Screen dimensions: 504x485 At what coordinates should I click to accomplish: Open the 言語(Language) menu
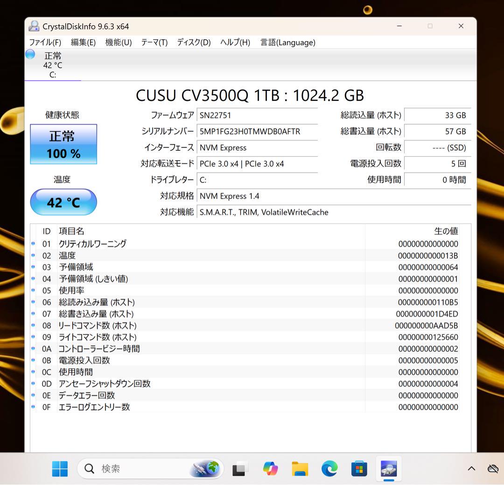click(x=287, y=42)
